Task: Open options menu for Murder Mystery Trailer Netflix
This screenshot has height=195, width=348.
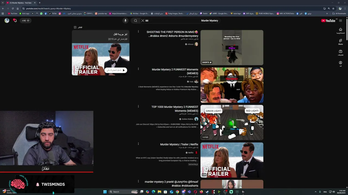Action: [138, 144]
